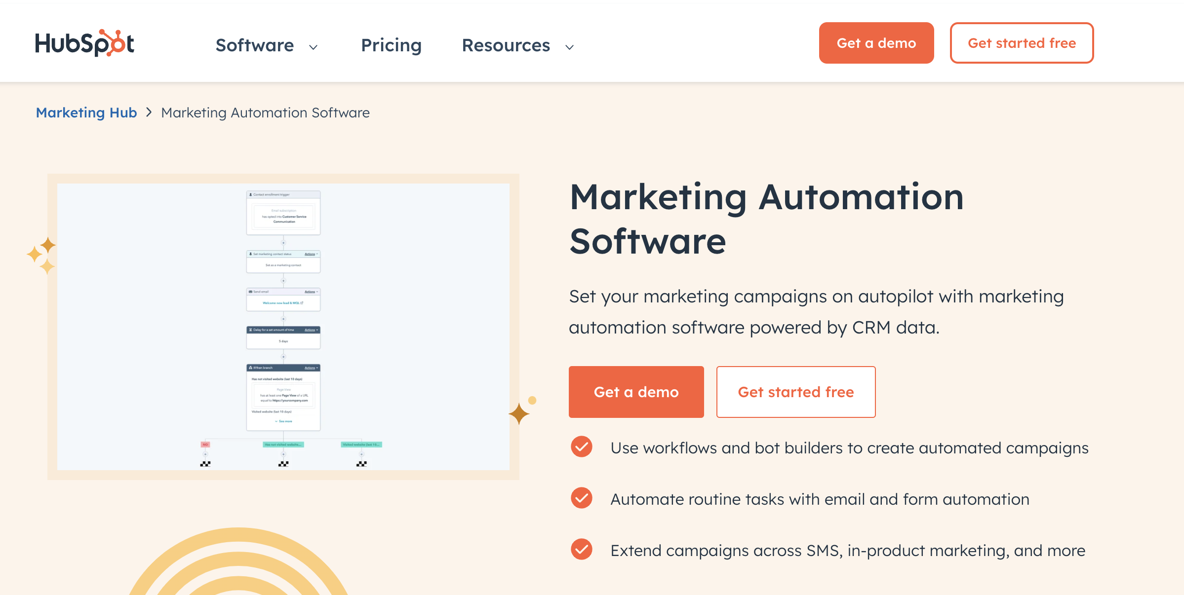This screenshot has height=595, width=1184.
Task: Click the checkmark icon beside SMS campaigns bullet
Action: tap(582, 550)
